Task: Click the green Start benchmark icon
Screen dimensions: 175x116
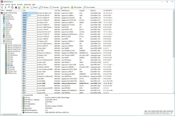Action: (x=24, y=7)
